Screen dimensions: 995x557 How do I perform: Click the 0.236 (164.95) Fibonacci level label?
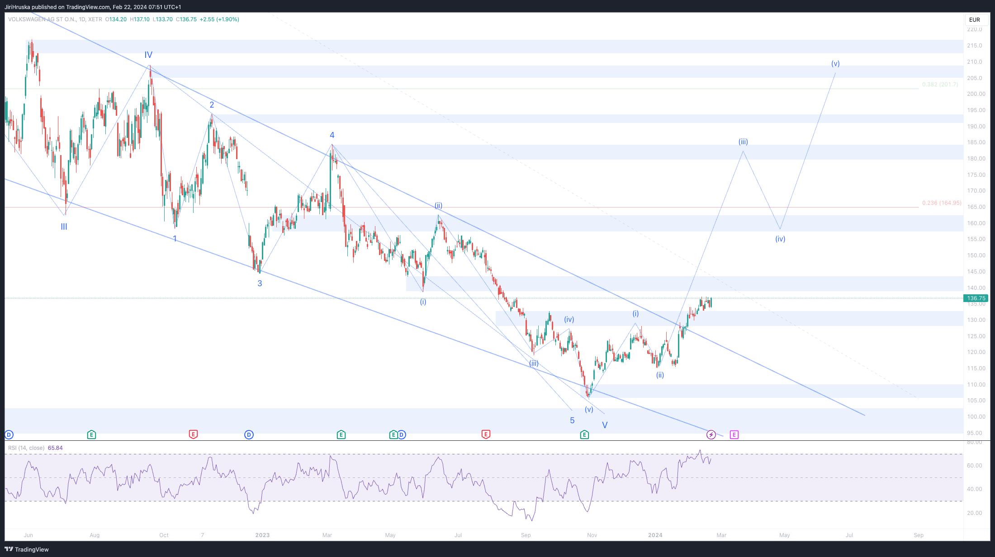(942, 203)
